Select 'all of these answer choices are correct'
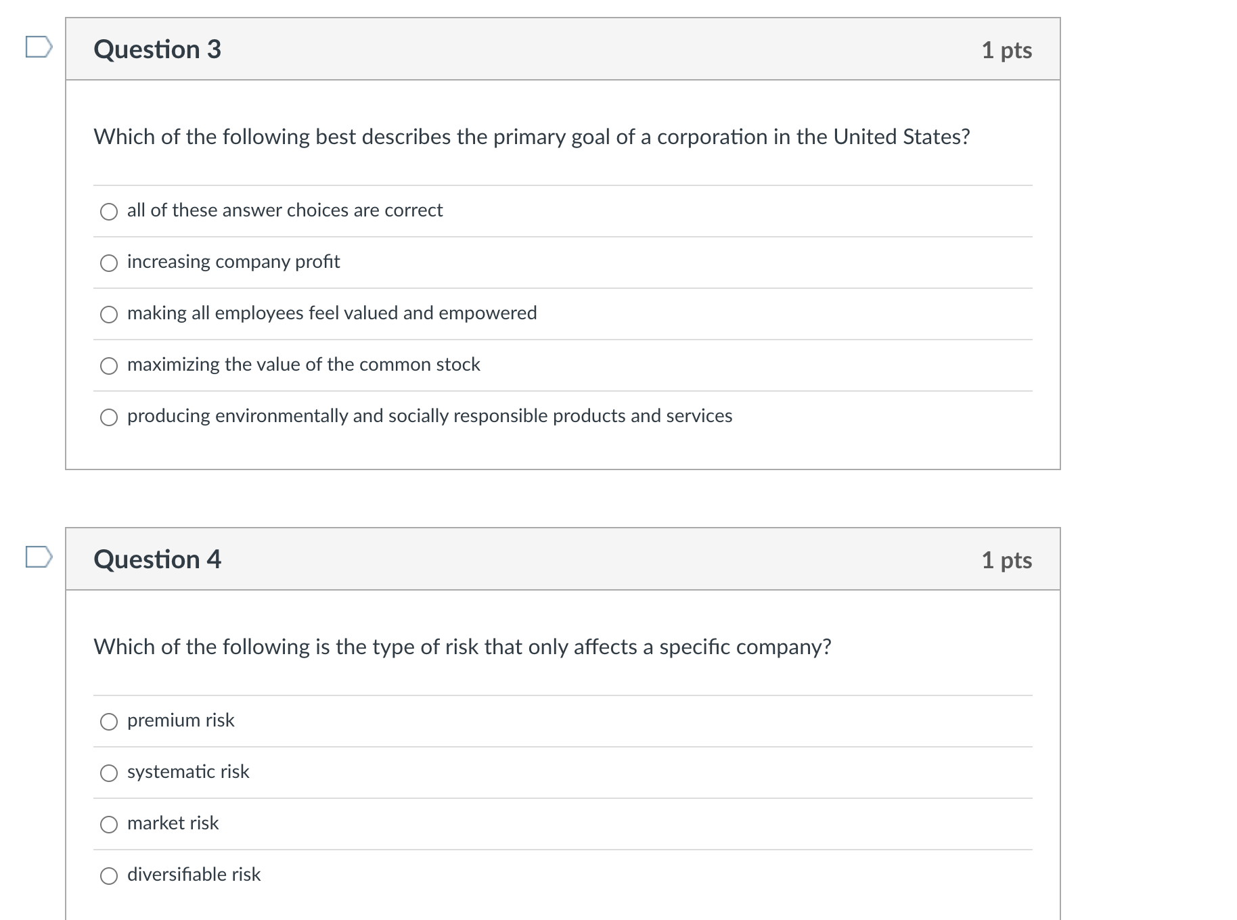Screen dimensions: 1237x920 [109, 212]
